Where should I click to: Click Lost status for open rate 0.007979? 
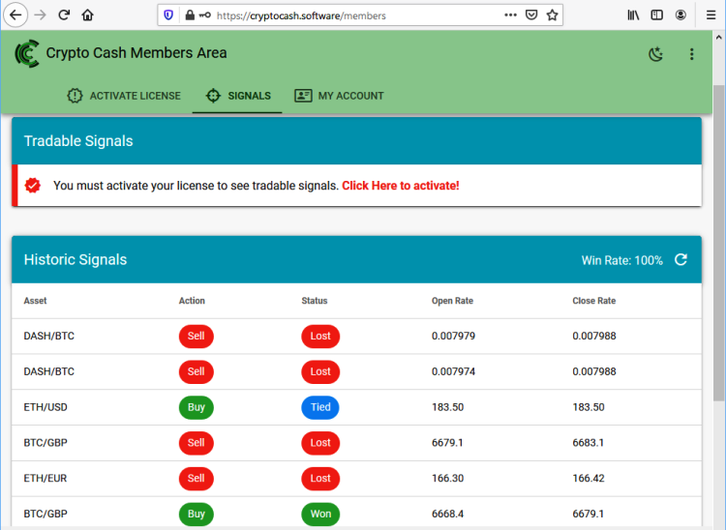[320, 337]
